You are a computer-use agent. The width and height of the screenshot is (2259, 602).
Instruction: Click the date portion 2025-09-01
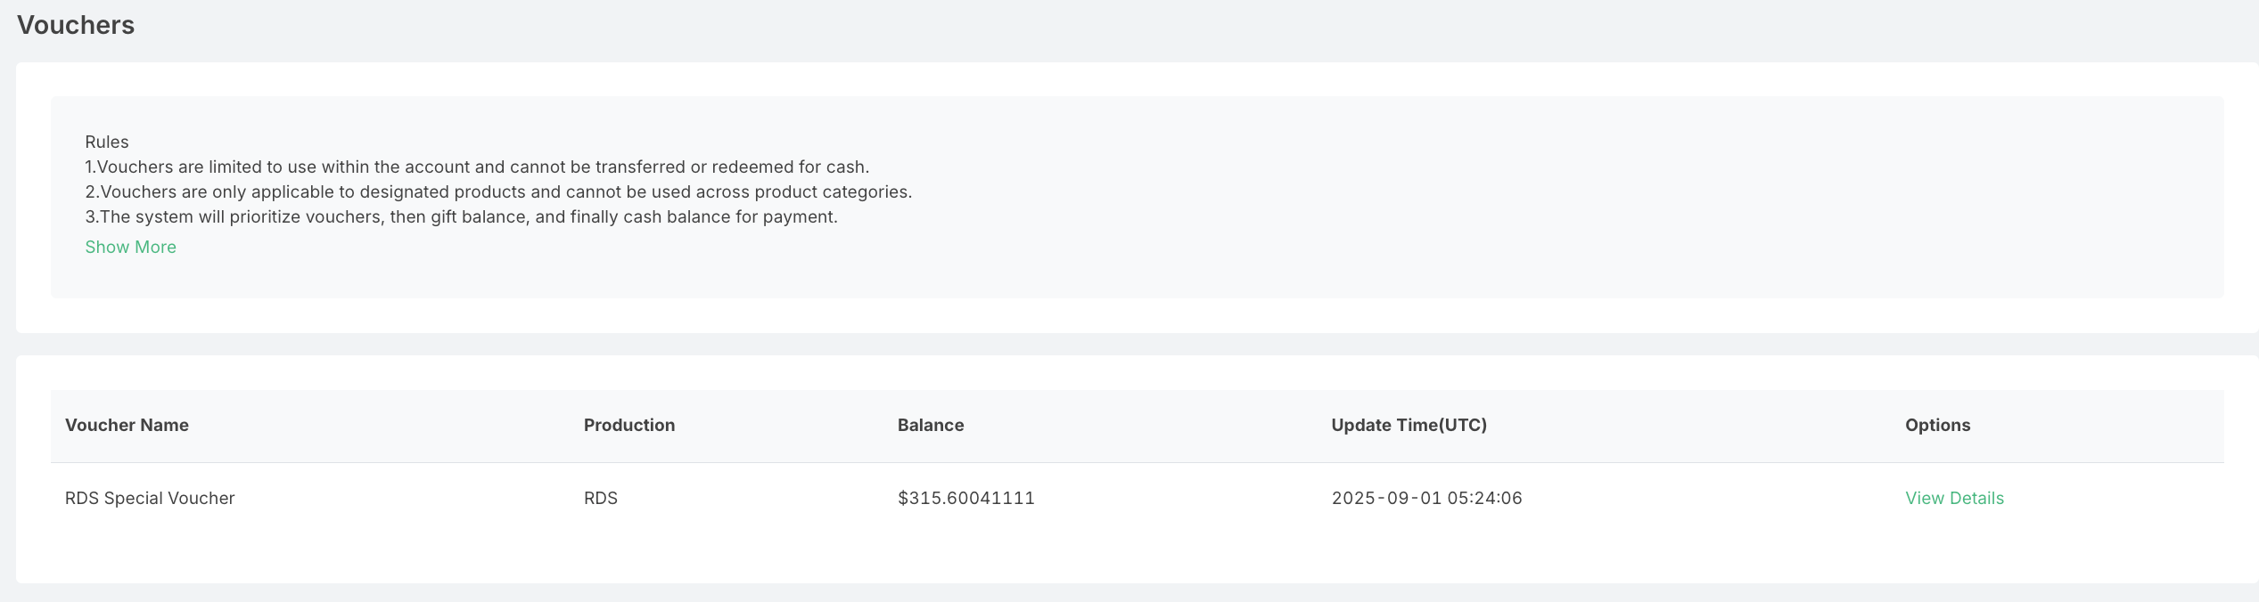(1386, 498)
